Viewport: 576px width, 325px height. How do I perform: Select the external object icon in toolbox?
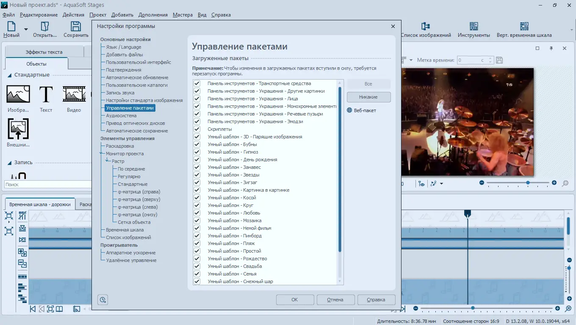(x=18, y=129)
